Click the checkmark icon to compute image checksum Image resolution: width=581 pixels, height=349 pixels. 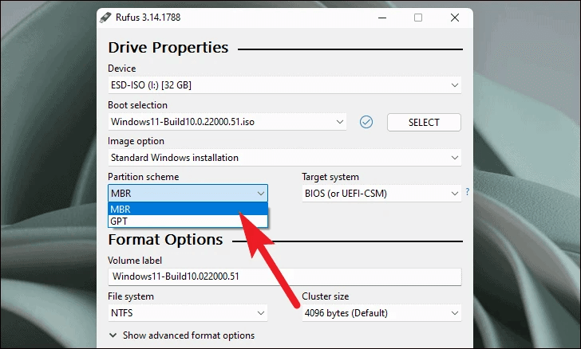click(366, 122)
